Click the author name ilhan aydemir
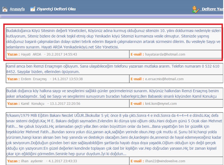Image resolution: width=224 pixels, height=165 pixels. coord(32,161)
